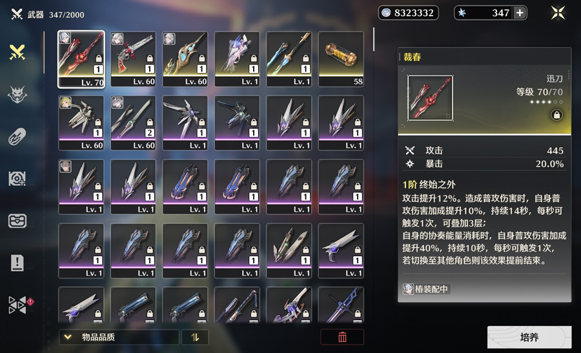Click the shell credit currency counter 8323332
The width and height of the screenshot is (581, 353).
point(409,13)
